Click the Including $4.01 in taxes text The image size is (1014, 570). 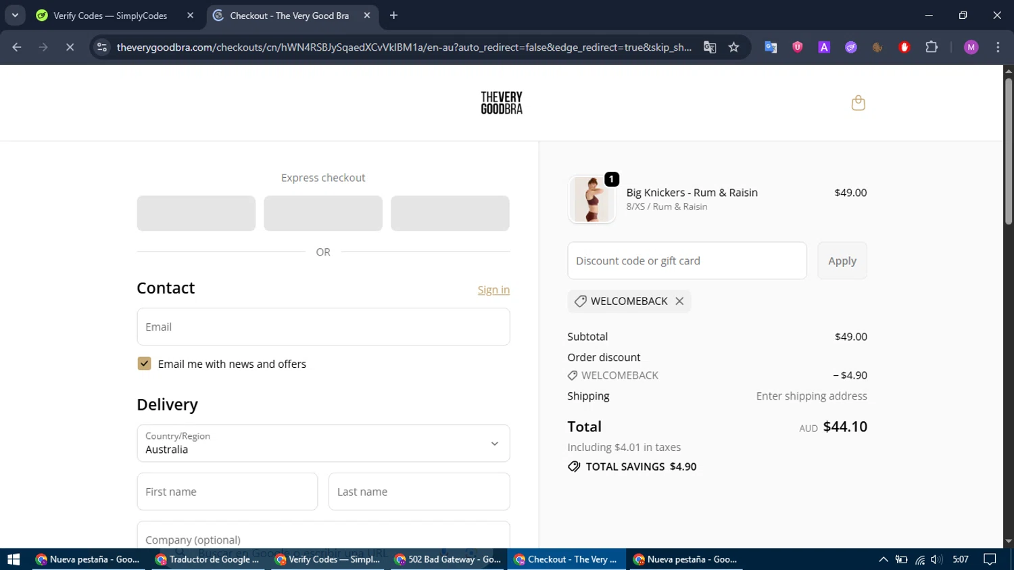pyautogui.click(x=624, y=447)
